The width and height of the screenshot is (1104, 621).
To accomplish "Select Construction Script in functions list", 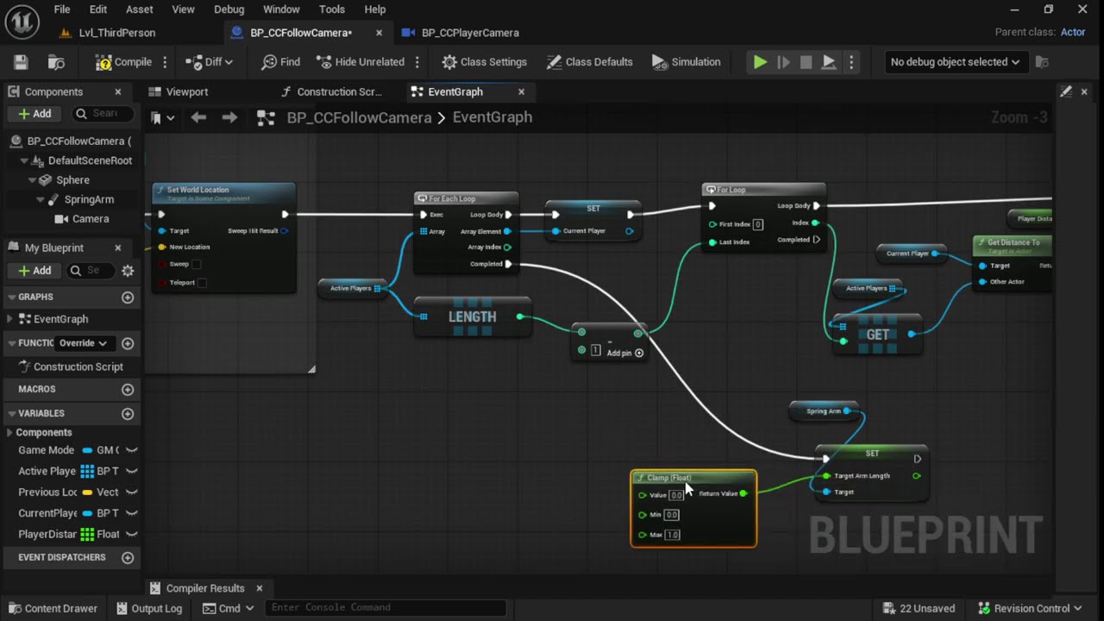I will pos(78,367).
